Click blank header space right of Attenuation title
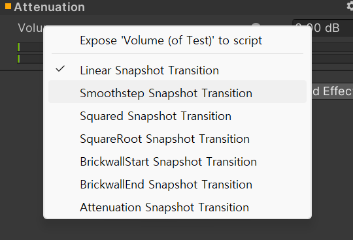 [x=214, y=7]
